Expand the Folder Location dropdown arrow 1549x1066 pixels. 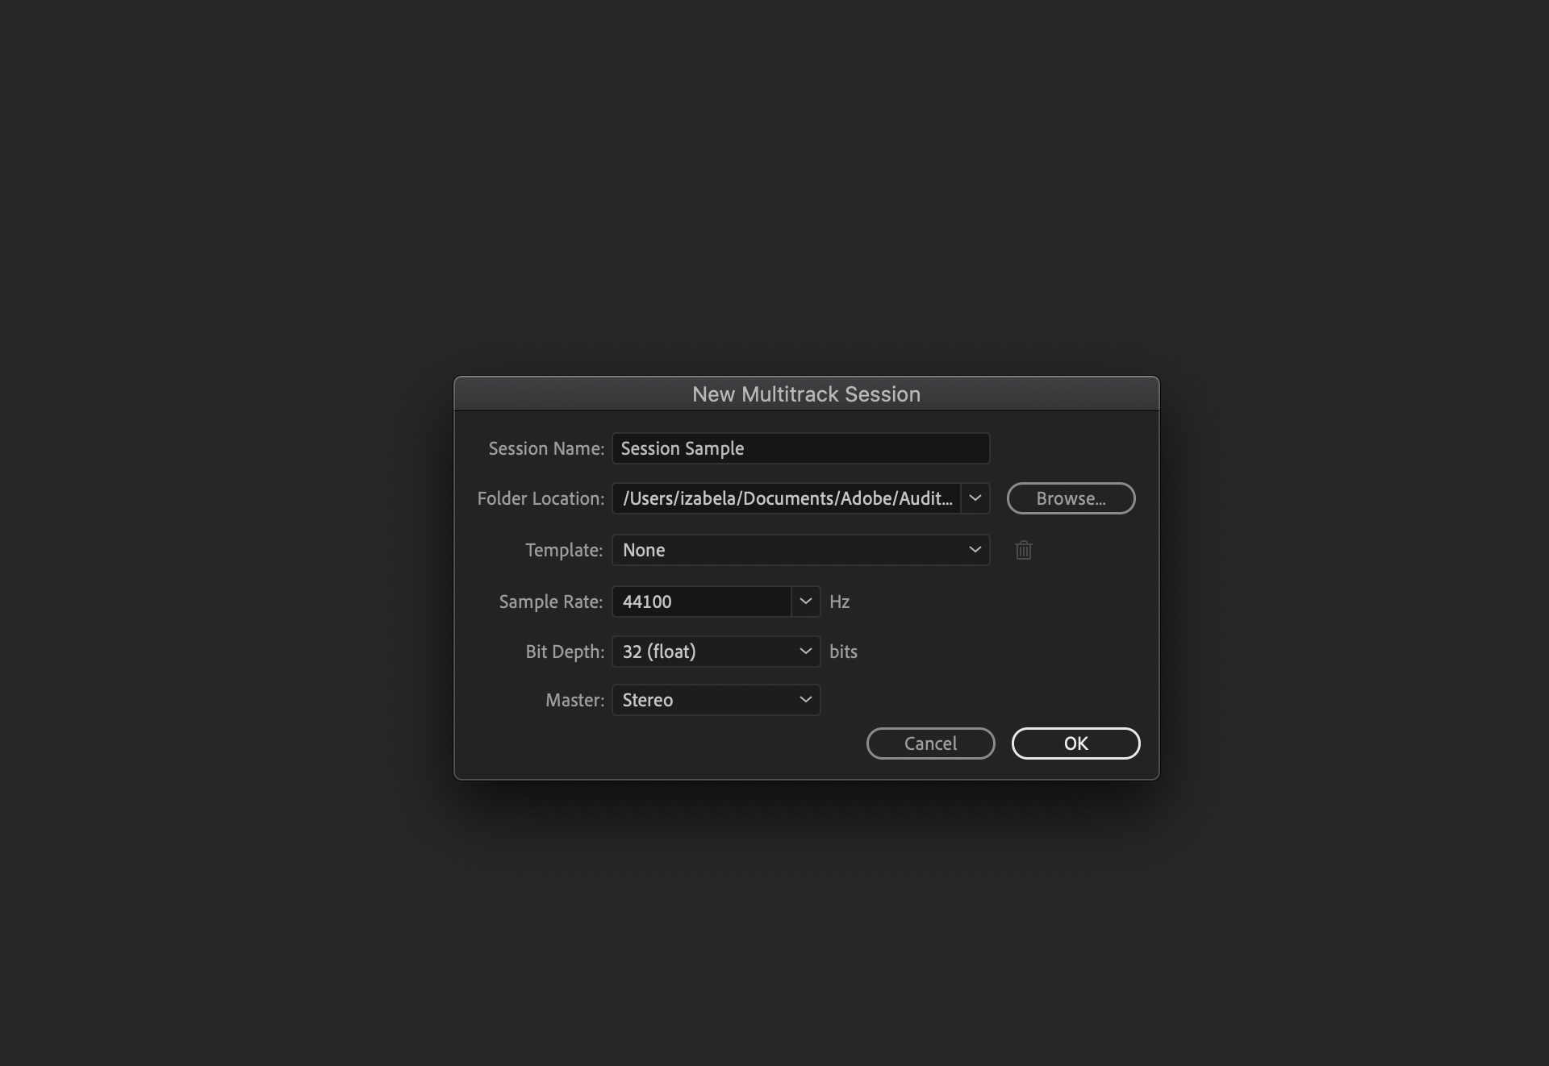[x=975, y=498]
